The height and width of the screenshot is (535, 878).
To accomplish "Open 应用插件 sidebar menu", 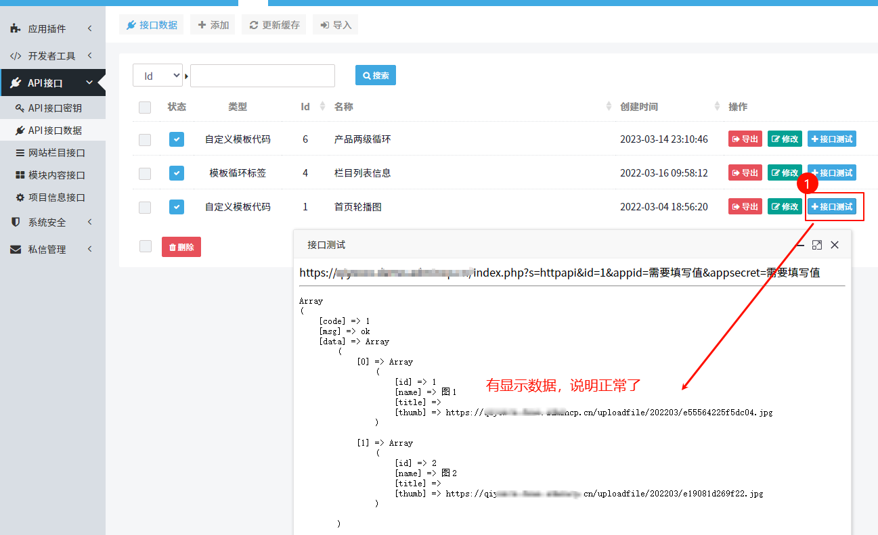I will pyautogui.click(x=52, y=28).
